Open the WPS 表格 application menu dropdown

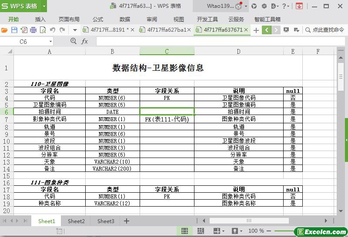coord(44,6)
